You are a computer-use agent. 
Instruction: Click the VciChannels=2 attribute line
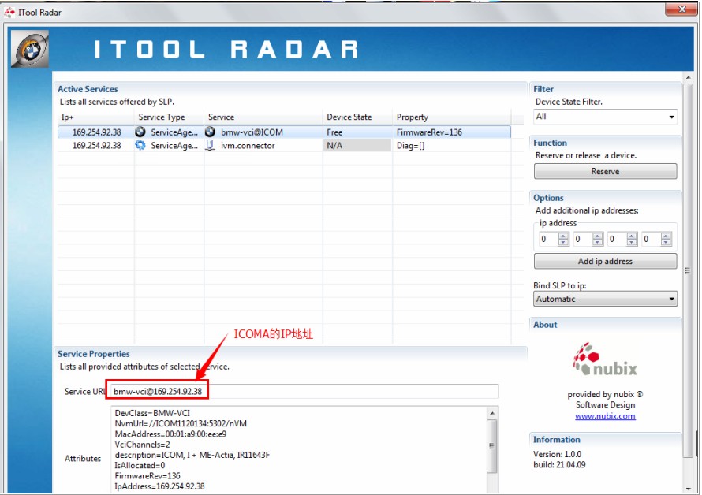pos(142,445)
